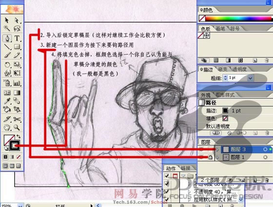
Task: Select the Eyedropper tool
Action: [7, 101]
